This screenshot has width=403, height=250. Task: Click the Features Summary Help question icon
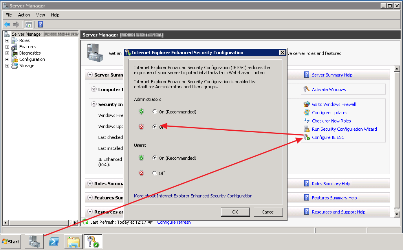point(307,197)
